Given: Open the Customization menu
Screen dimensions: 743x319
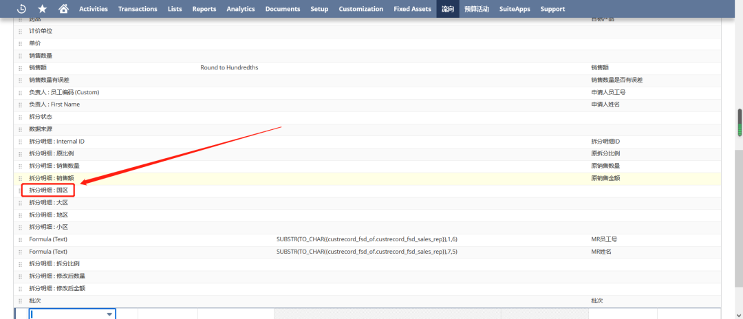Looking at the screenshot, I should [x=361, y=9].
